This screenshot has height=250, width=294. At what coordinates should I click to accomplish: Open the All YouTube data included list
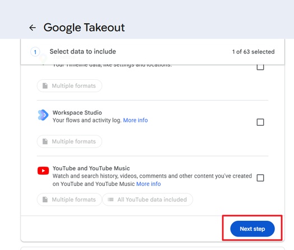(148, 199)
